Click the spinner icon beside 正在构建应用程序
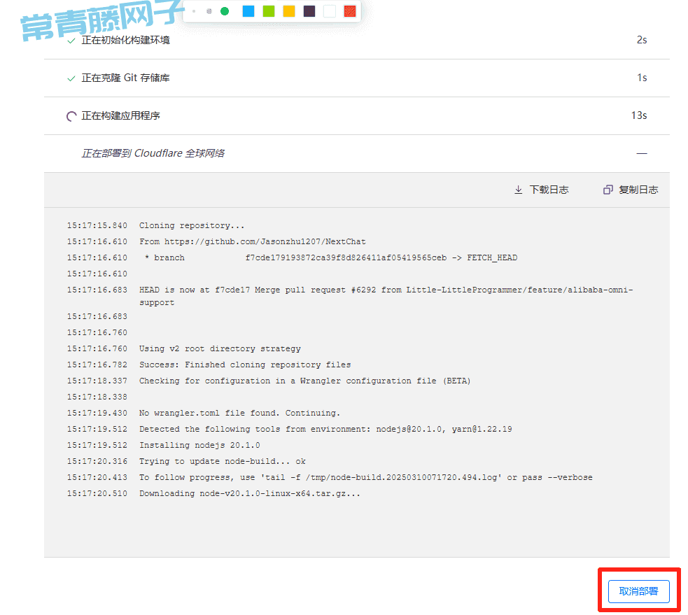This screenshot has height=615, width=688. [71, 116]
